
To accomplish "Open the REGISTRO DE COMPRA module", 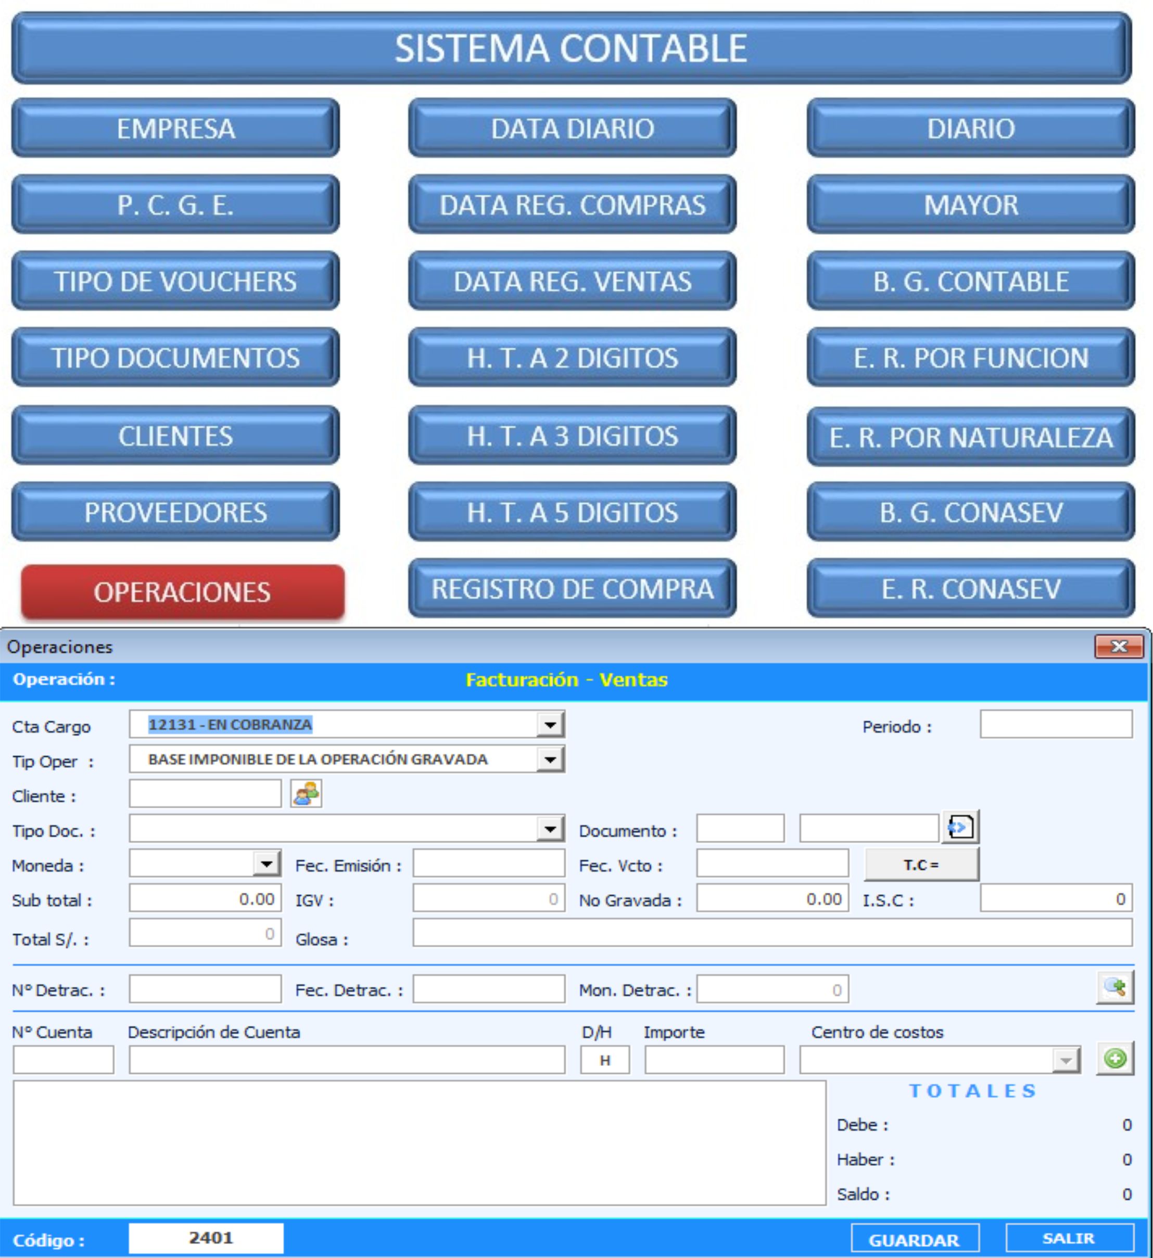I will (x=572, y=589).
